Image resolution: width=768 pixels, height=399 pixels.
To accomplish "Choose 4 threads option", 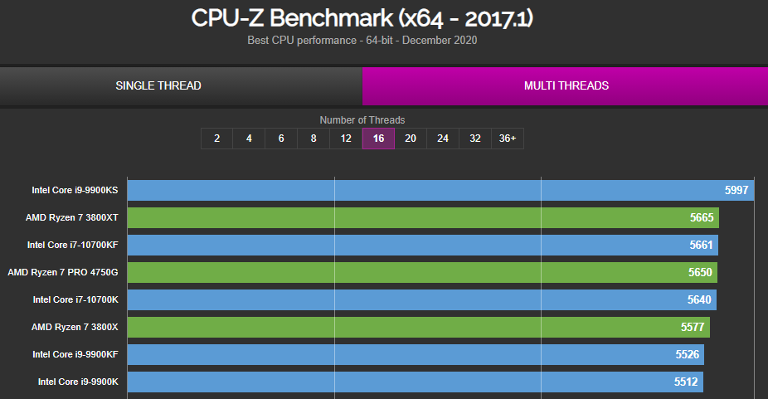I will coord(249,139).
